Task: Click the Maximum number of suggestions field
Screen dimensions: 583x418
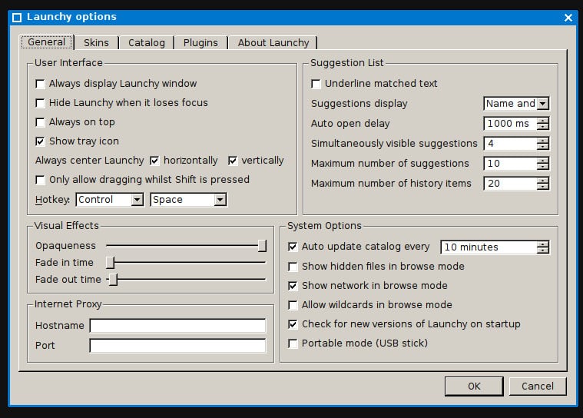Action: [x=510, y=164]
